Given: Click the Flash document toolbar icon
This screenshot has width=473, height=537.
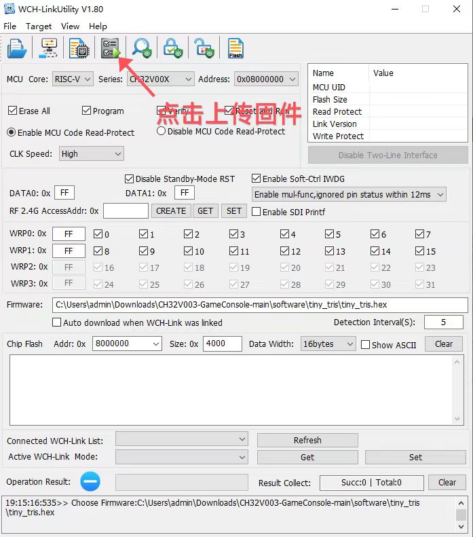Looking at the screenshot, I should pyautogui.click(x=235, y=48).
